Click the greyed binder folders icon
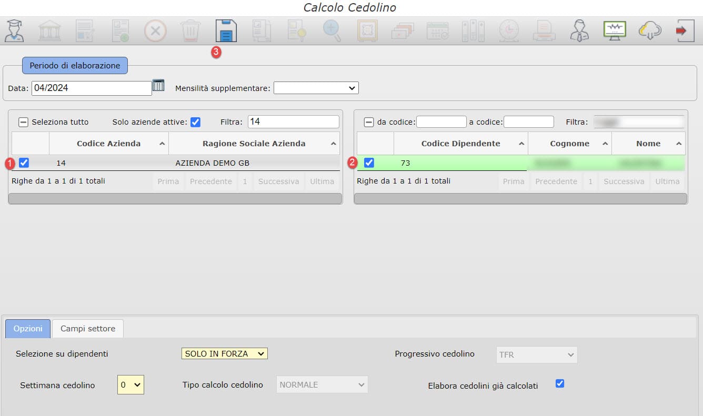 tap(473, 31)
